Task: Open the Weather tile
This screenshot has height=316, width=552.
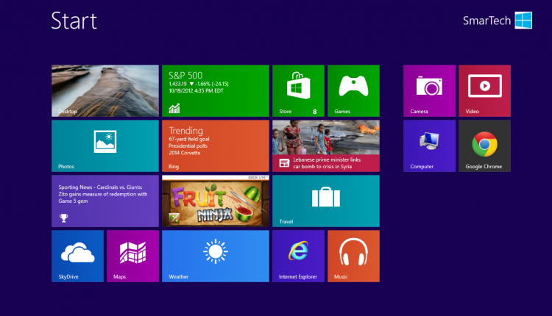Action: click(216, 256)
